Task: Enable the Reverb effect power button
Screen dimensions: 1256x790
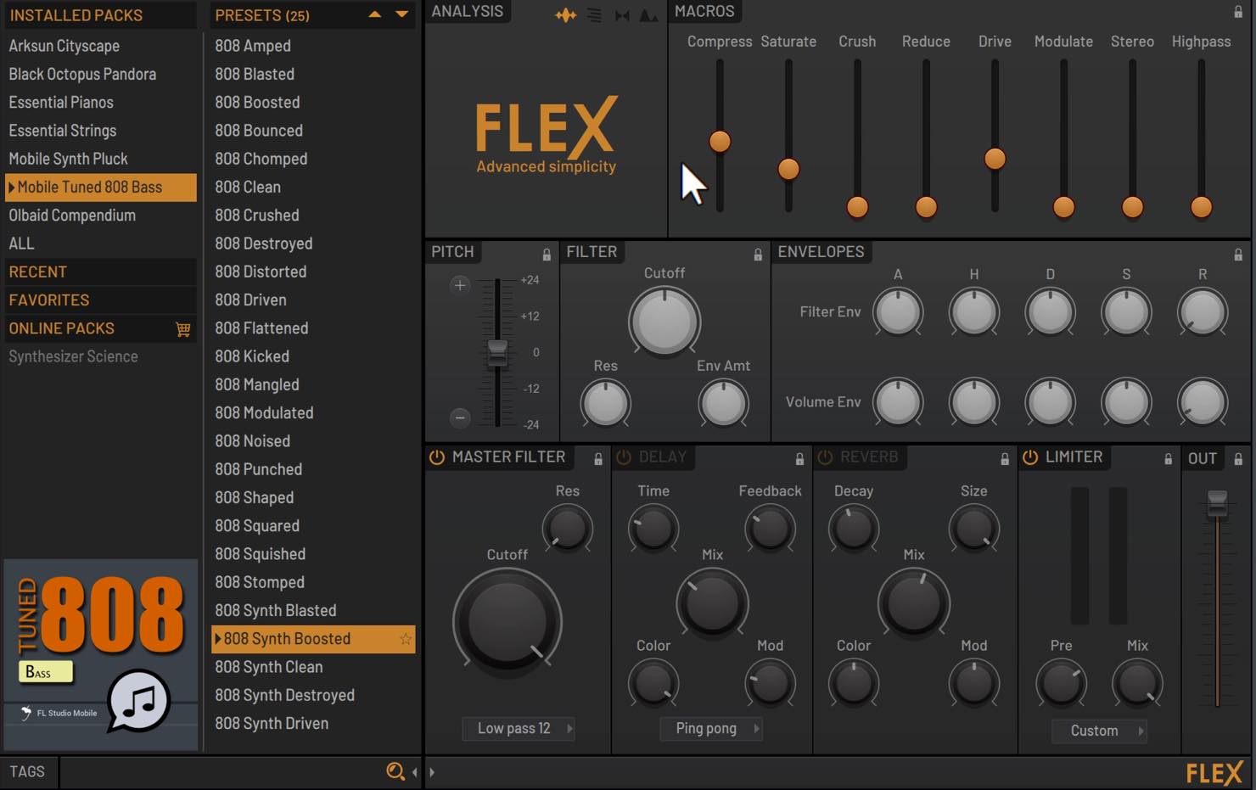Action: click(825, 457)
